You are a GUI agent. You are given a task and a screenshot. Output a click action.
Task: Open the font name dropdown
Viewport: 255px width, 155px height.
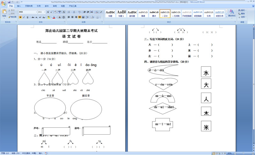[x=36, y=12]
